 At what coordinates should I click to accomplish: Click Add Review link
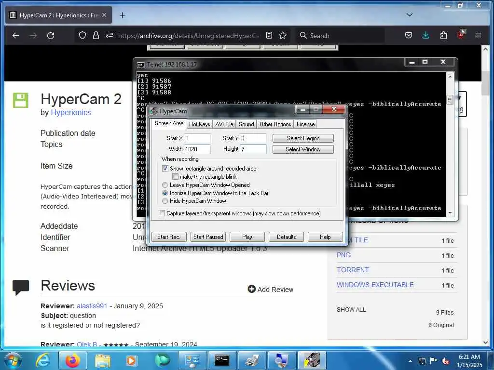tap(271, 289)
